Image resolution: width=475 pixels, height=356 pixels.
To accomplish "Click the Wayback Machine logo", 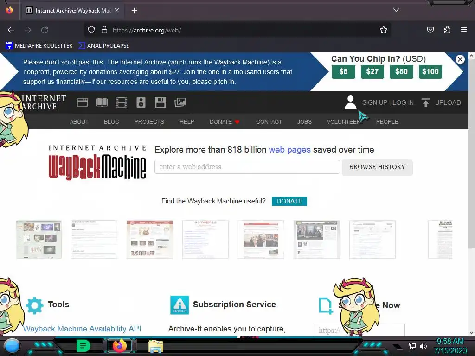I will (x=97, y=163).
